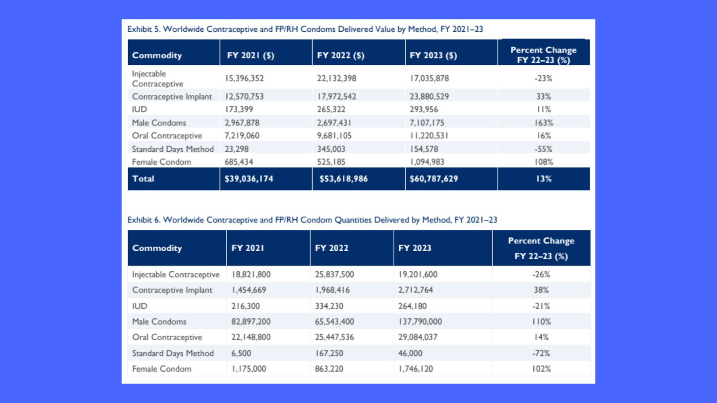Click the 16% percent change cell
This screenshot has width=717, height=403.
tap(544, 136)
